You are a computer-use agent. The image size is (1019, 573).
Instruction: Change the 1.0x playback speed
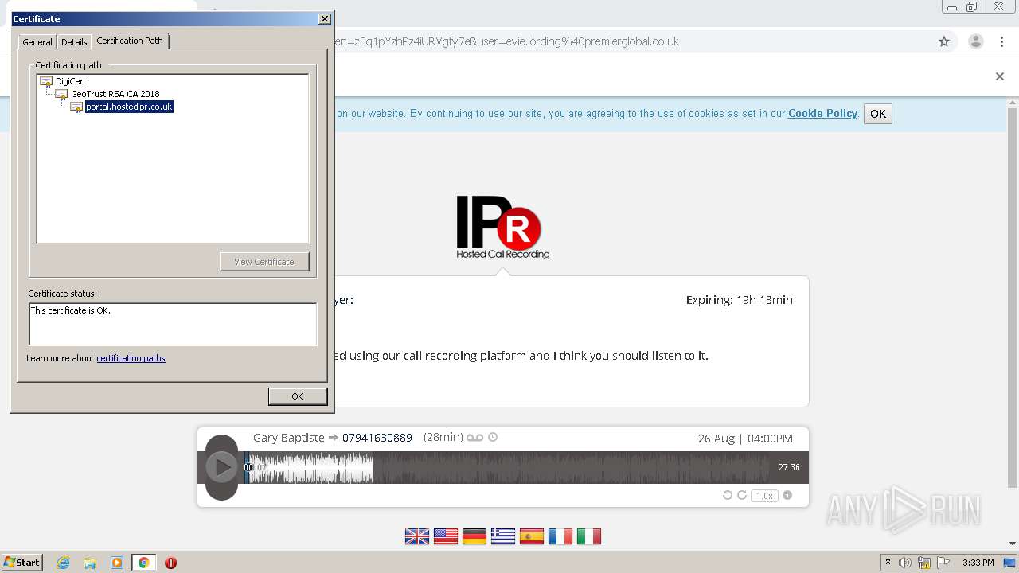point(764,496)
